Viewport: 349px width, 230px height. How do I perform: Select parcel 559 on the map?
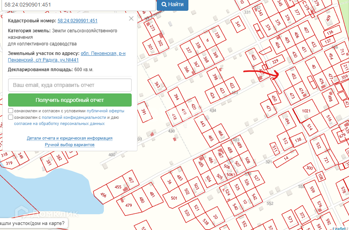312,189
